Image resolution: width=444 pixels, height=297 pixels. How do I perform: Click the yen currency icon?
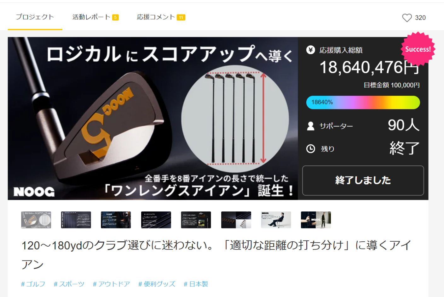[311, 50]
